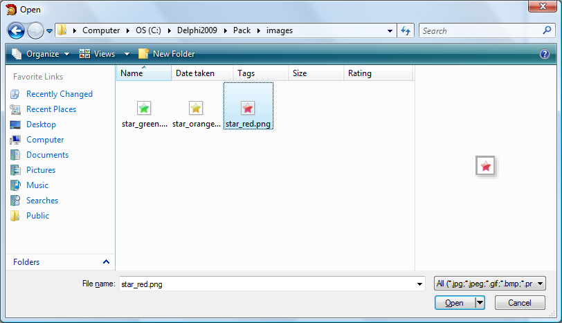The height and width of the screenshot is (323, 562).
Task: Open Searches in Favorite Links
Action: tap(42, 201)
